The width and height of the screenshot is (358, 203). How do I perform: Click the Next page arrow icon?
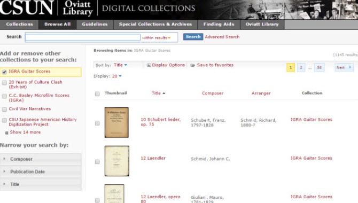point(350,67)
